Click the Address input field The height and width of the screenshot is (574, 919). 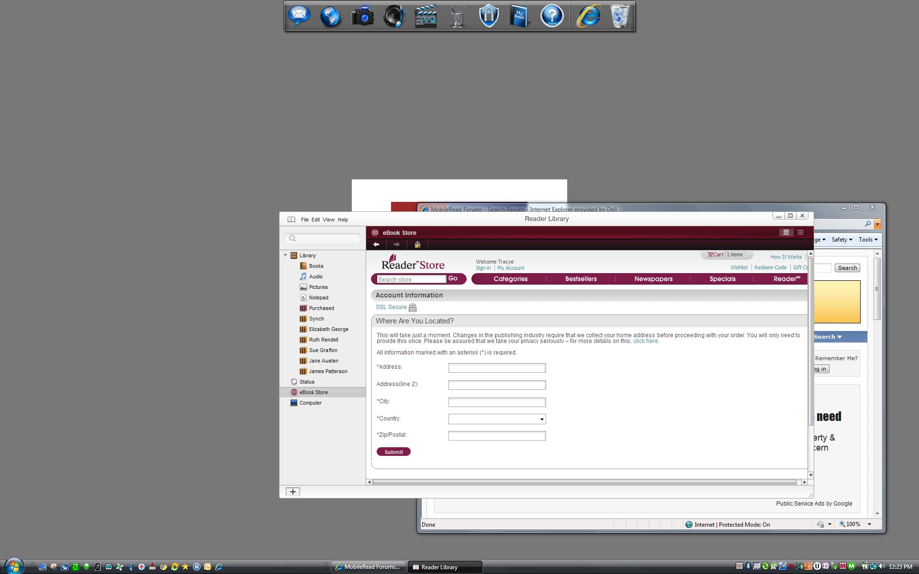[x=497, y=368]
